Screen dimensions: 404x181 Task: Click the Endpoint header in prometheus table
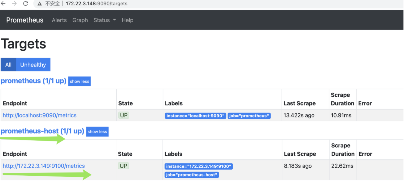coord(15,103)
